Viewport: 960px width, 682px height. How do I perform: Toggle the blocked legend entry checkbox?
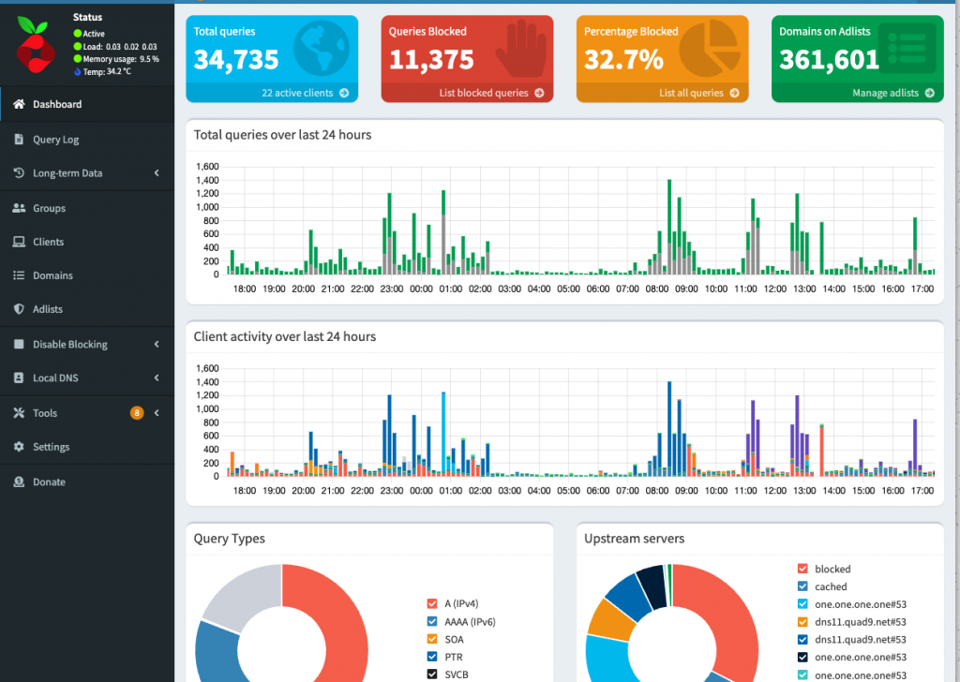[x=802, y=569]
